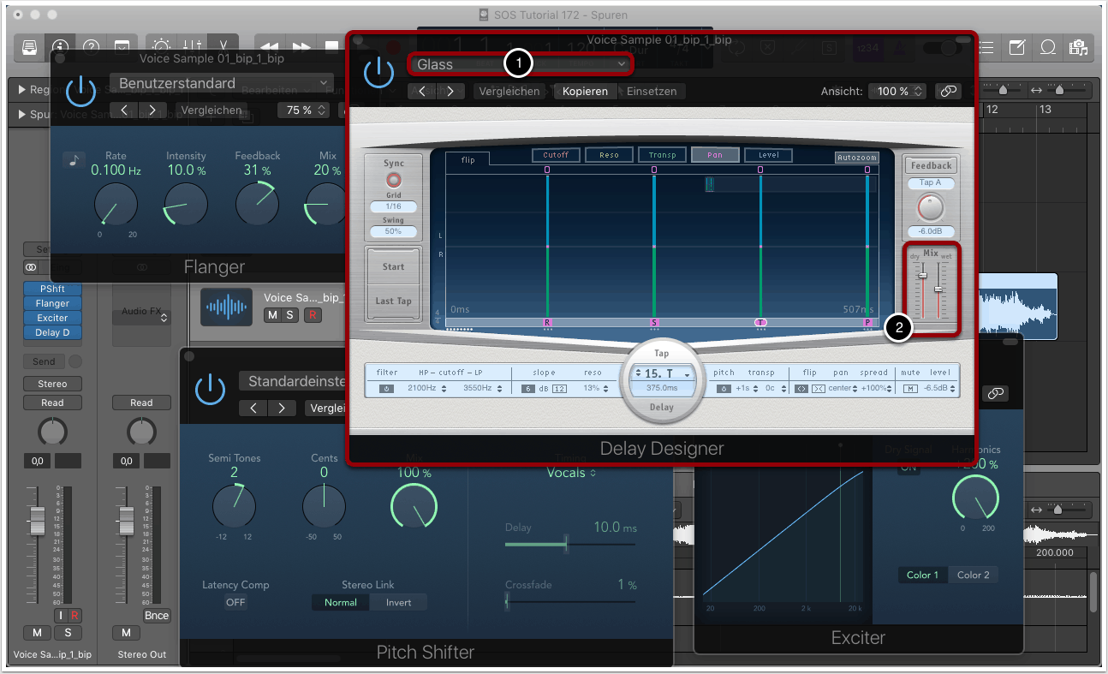Click the Pitch Shifter power icon
Image resolution: width=1108 pixels, height=674 pixels.
click(x=210, y=388)
